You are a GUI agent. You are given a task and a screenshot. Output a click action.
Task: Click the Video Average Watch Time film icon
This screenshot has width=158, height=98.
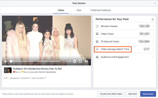[97, 49]
